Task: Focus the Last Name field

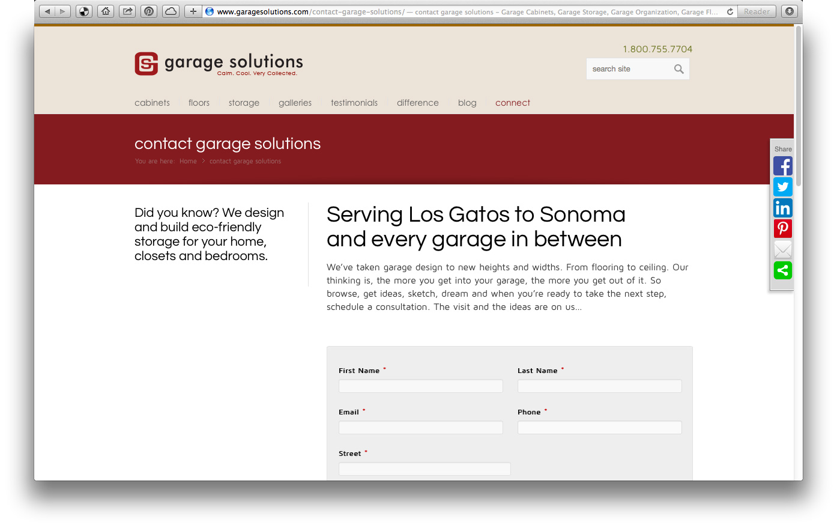Action: click(600, 386)
